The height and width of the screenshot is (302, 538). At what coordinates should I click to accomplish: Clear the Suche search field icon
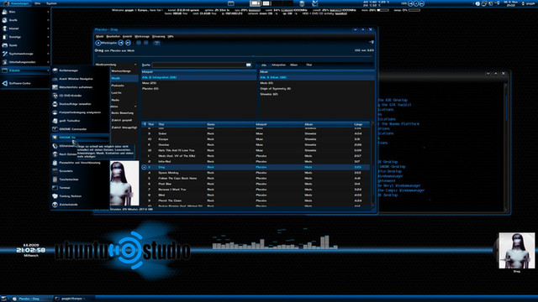(249, 65)
